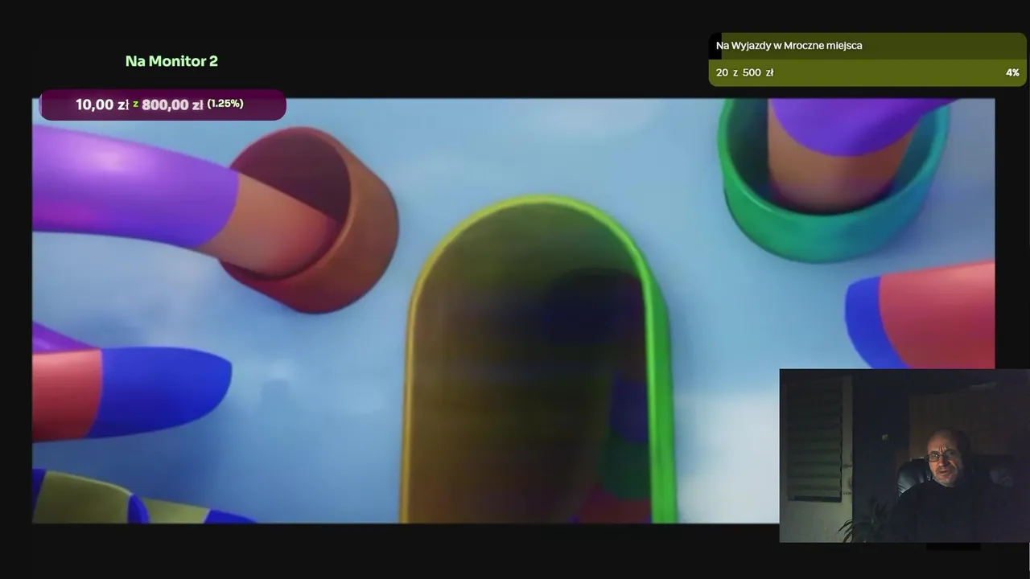Viewport: 1030px width, 579px height.
Task: Click the main animated video area
Action: pos(513,310)
